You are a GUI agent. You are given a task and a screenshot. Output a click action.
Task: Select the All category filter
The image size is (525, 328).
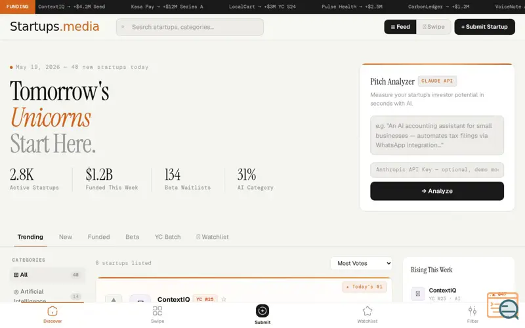coord(47,275)
